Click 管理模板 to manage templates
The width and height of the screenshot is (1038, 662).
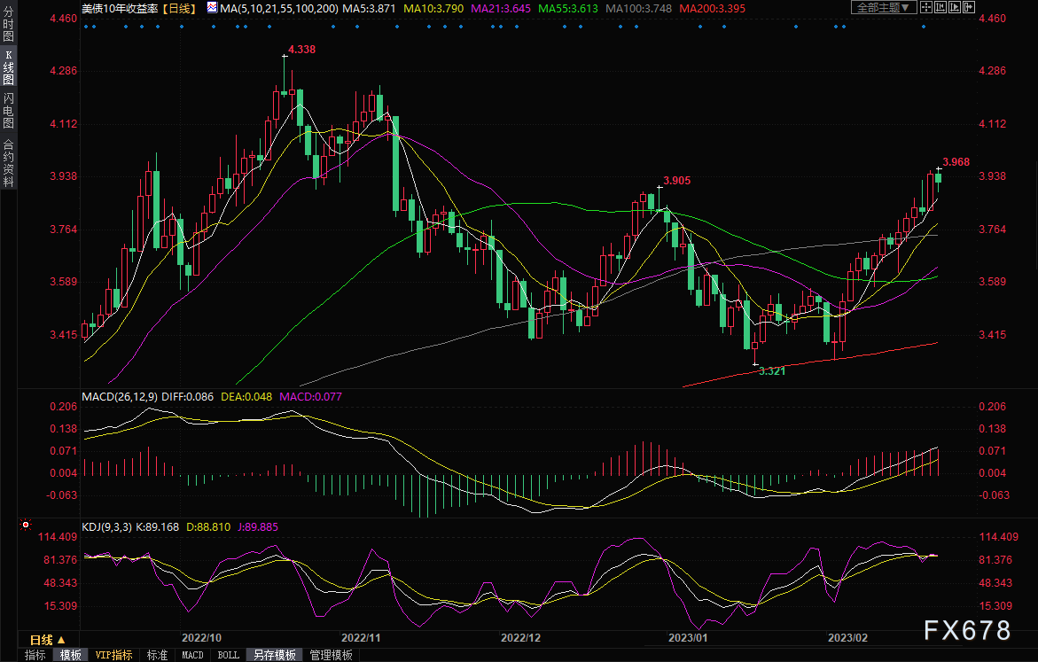pyautogui.click(x=331, y=655)
